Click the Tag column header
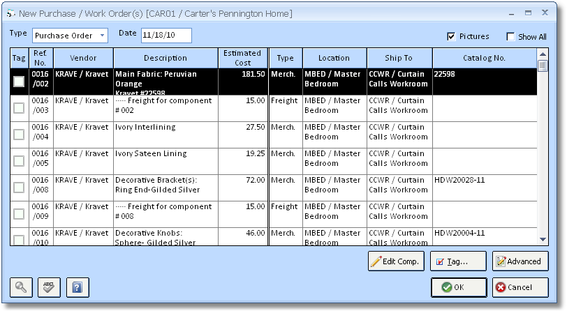 click(x=19, y=58)
